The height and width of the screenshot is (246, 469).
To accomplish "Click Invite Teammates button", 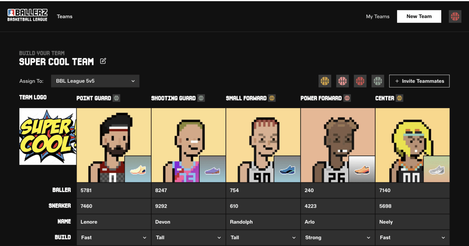I will (419, 81).
